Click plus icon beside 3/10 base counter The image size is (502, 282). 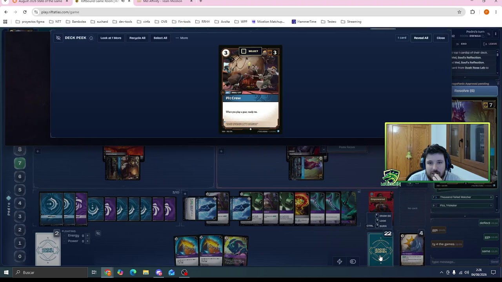(x=185, y=193)
